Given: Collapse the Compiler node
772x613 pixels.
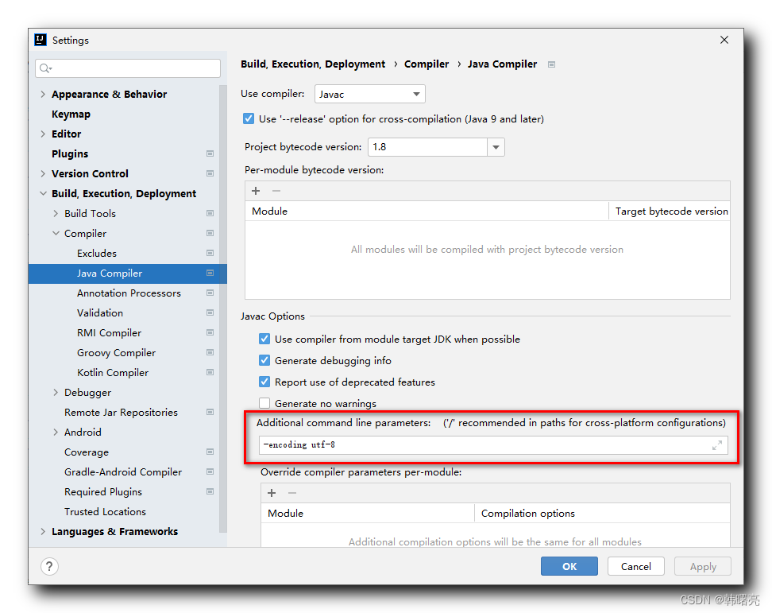Looking at the screenshot, I should coord(56,233).
